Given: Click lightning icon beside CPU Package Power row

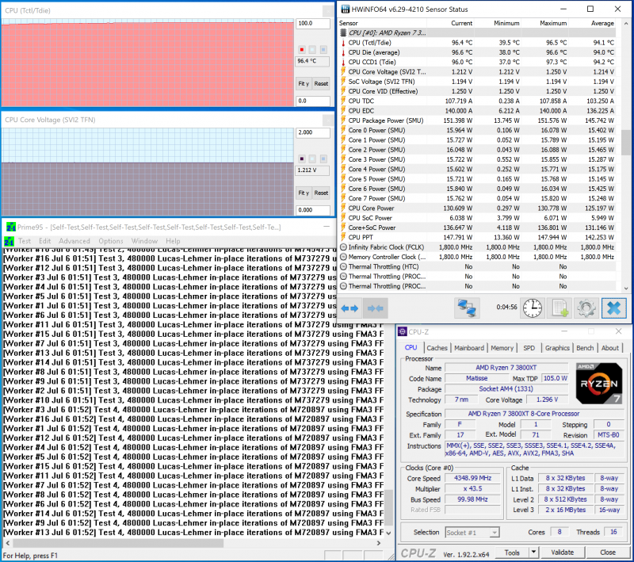Looking at the screenshot, I should point(343,120).
